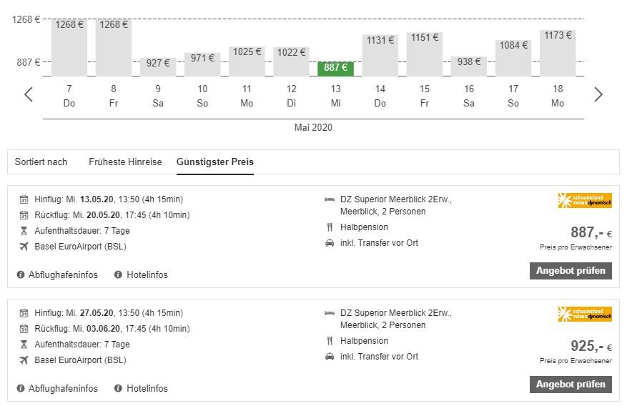This screenshot has width=627, height=406.
Task: Select the Günstigster Preis sorting tab
Action: [215, 162]
